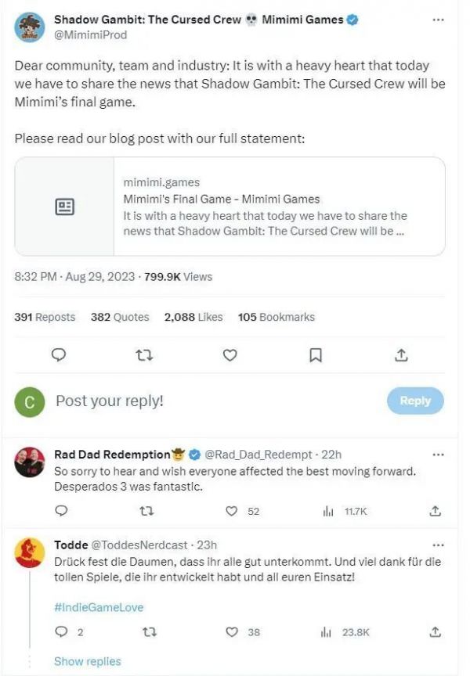Open the #IndieGameLove hashtag
Screen dimensions: 470x676
point(98,606)
